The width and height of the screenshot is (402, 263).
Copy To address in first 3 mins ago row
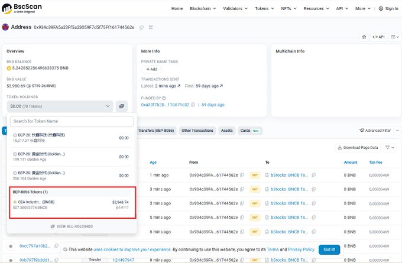(313, 189)
